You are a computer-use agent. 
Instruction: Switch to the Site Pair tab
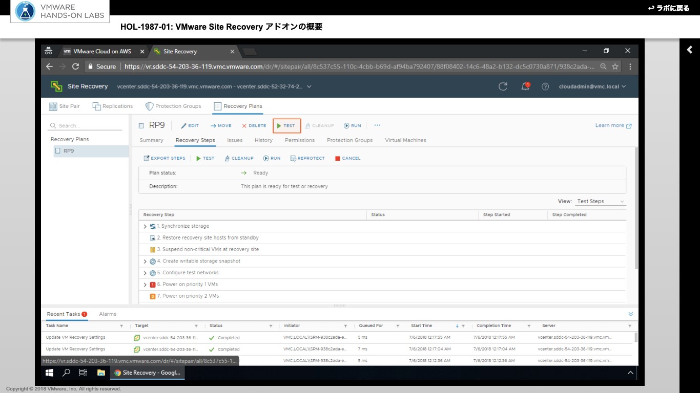(64, 106)
